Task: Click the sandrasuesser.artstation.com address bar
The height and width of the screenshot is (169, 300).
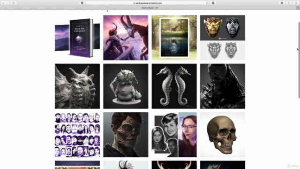Action: tap(147, 3)
